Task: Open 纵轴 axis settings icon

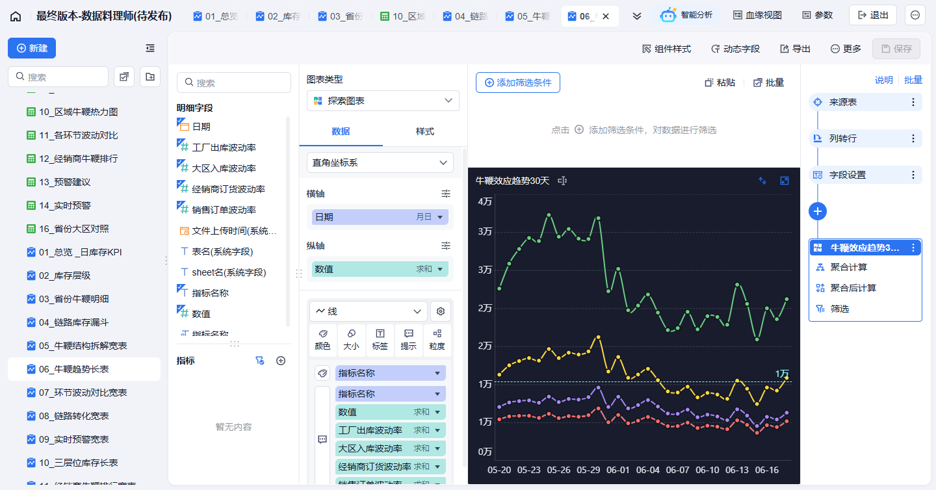Action: point(446,246)
